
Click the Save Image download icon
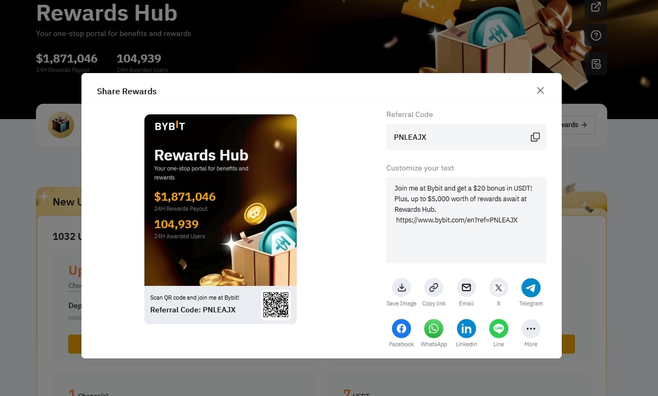point(401,287)
